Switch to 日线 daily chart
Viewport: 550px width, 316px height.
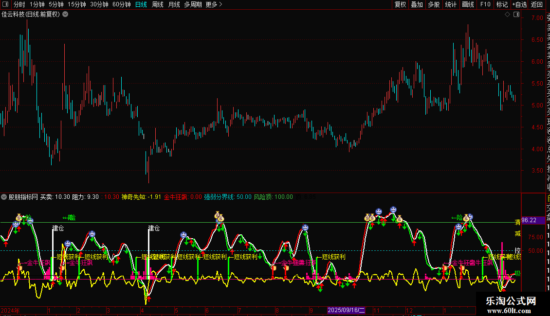tap(141, 4)
